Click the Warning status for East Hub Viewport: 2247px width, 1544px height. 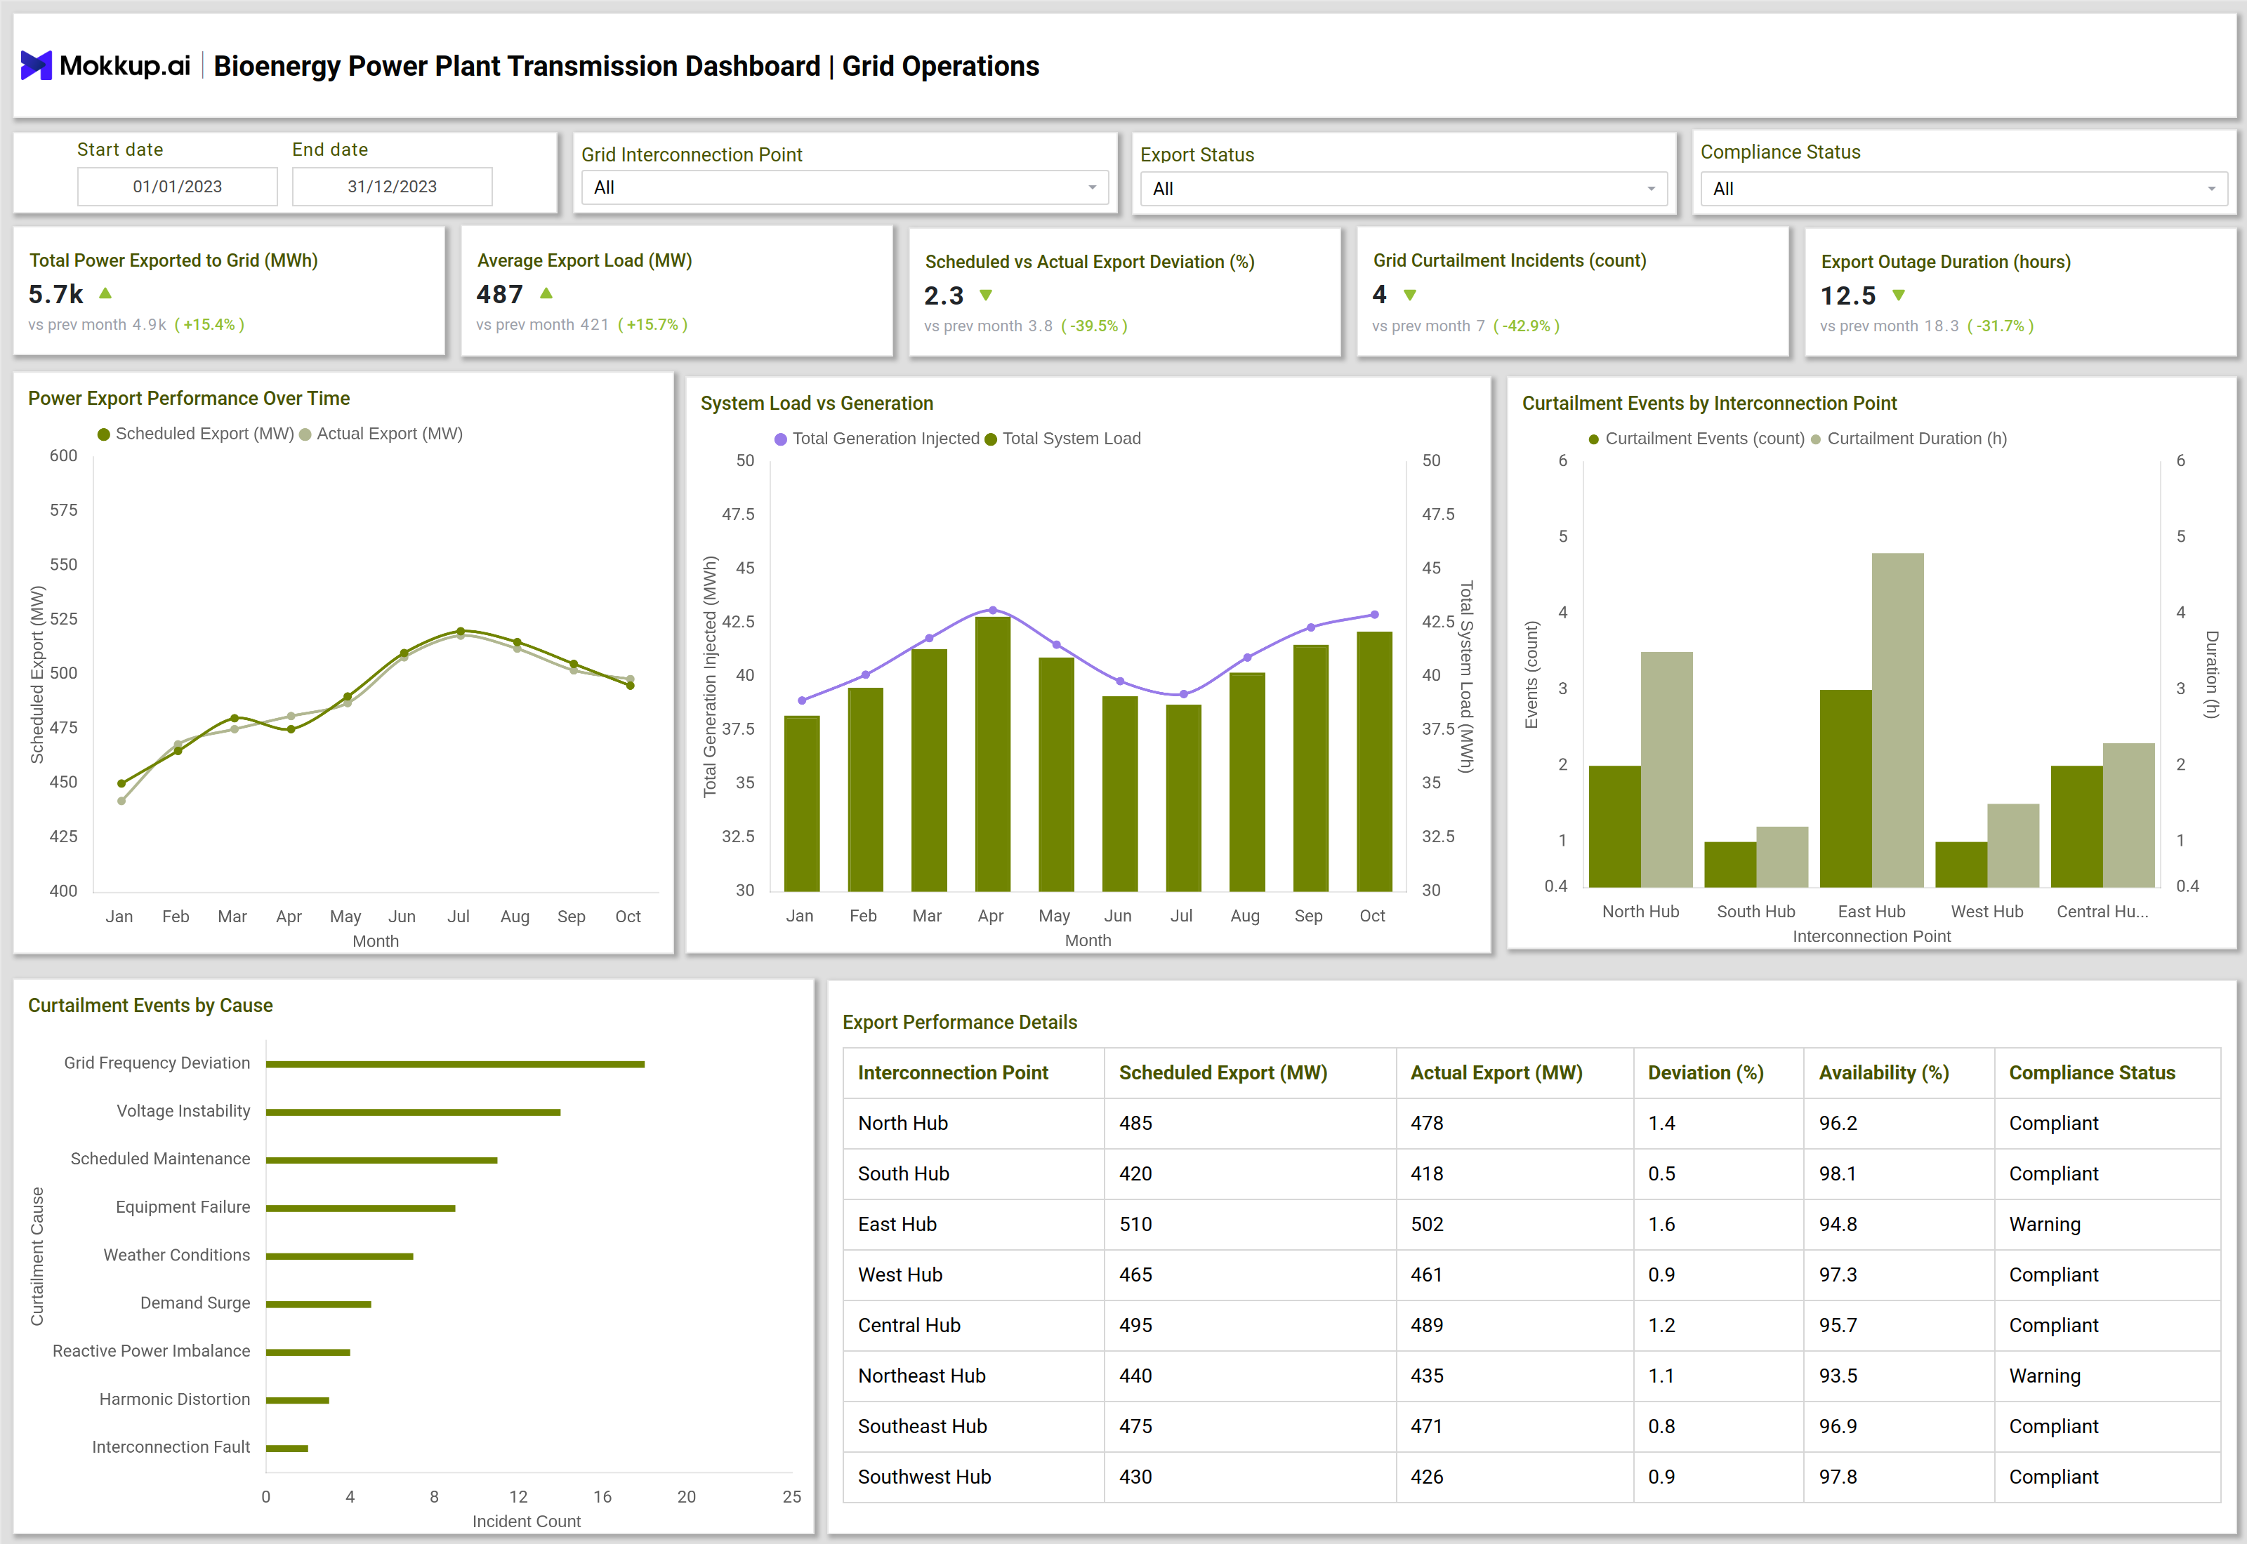[2044, 1224]
